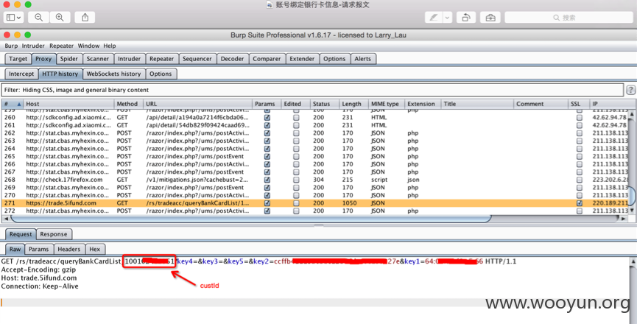Sort history by Status column
Screen dimensions: 637x324
pos(324,104)
